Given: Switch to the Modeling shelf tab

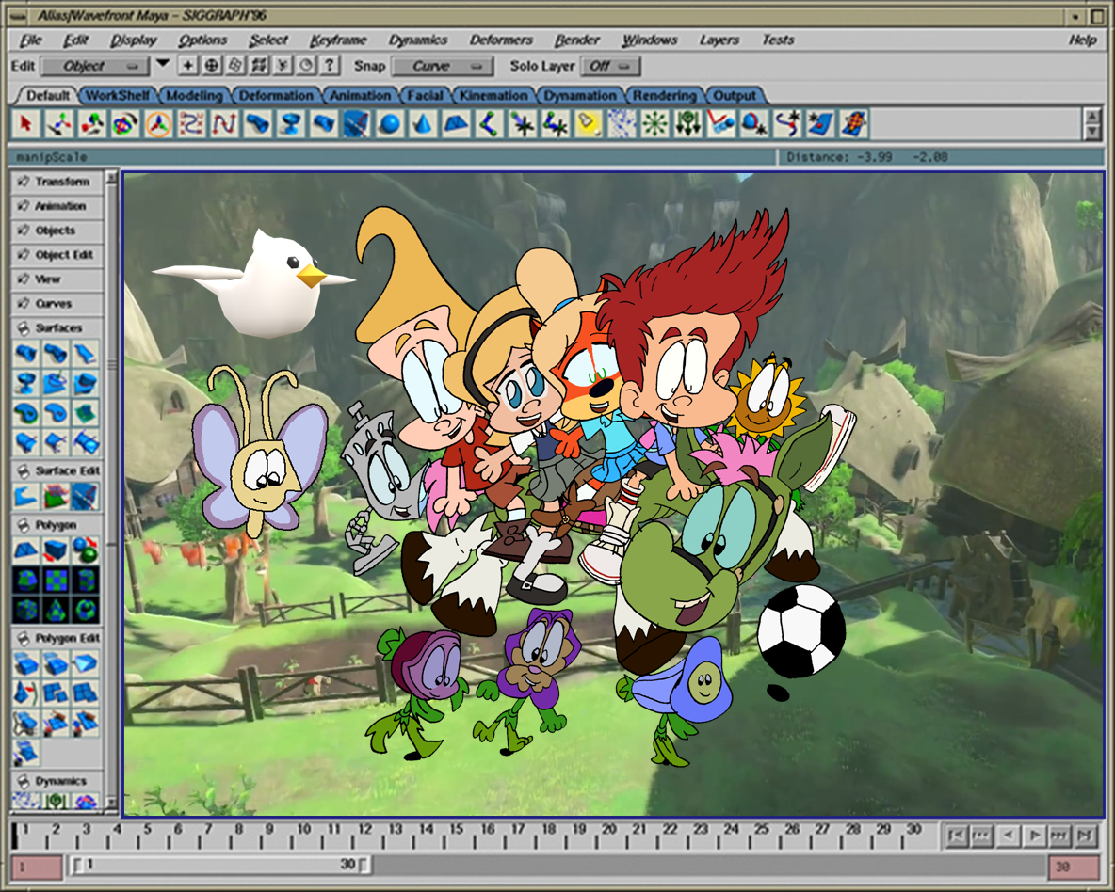Looking at the screenshot, I should pyautogui.click(x=194, y=95).
